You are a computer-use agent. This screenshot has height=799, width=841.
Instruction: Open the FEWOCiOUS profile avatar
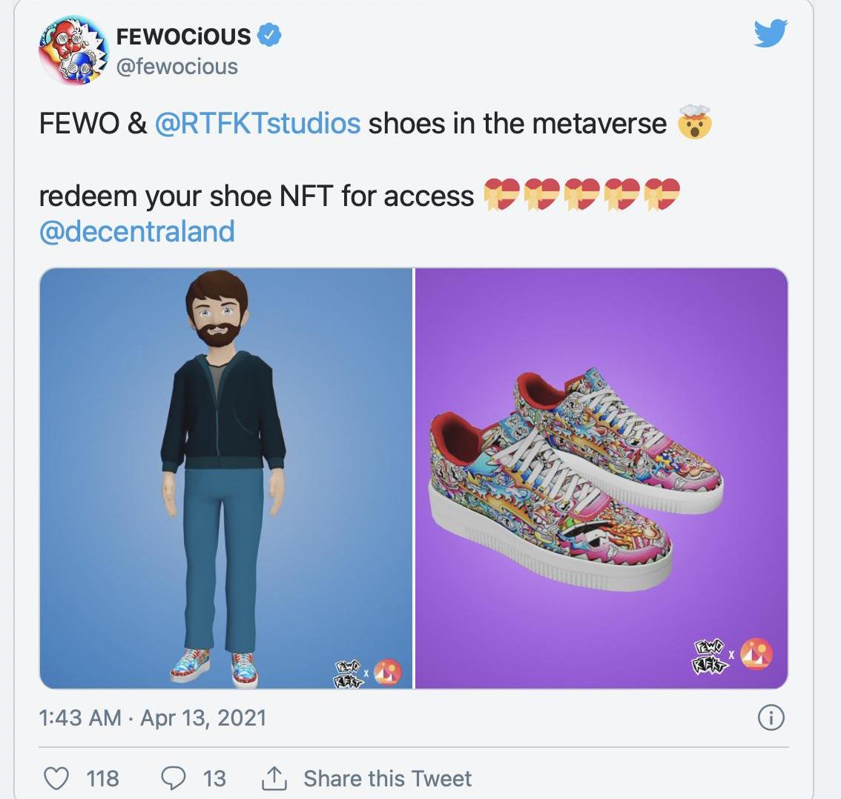[74, 50]
